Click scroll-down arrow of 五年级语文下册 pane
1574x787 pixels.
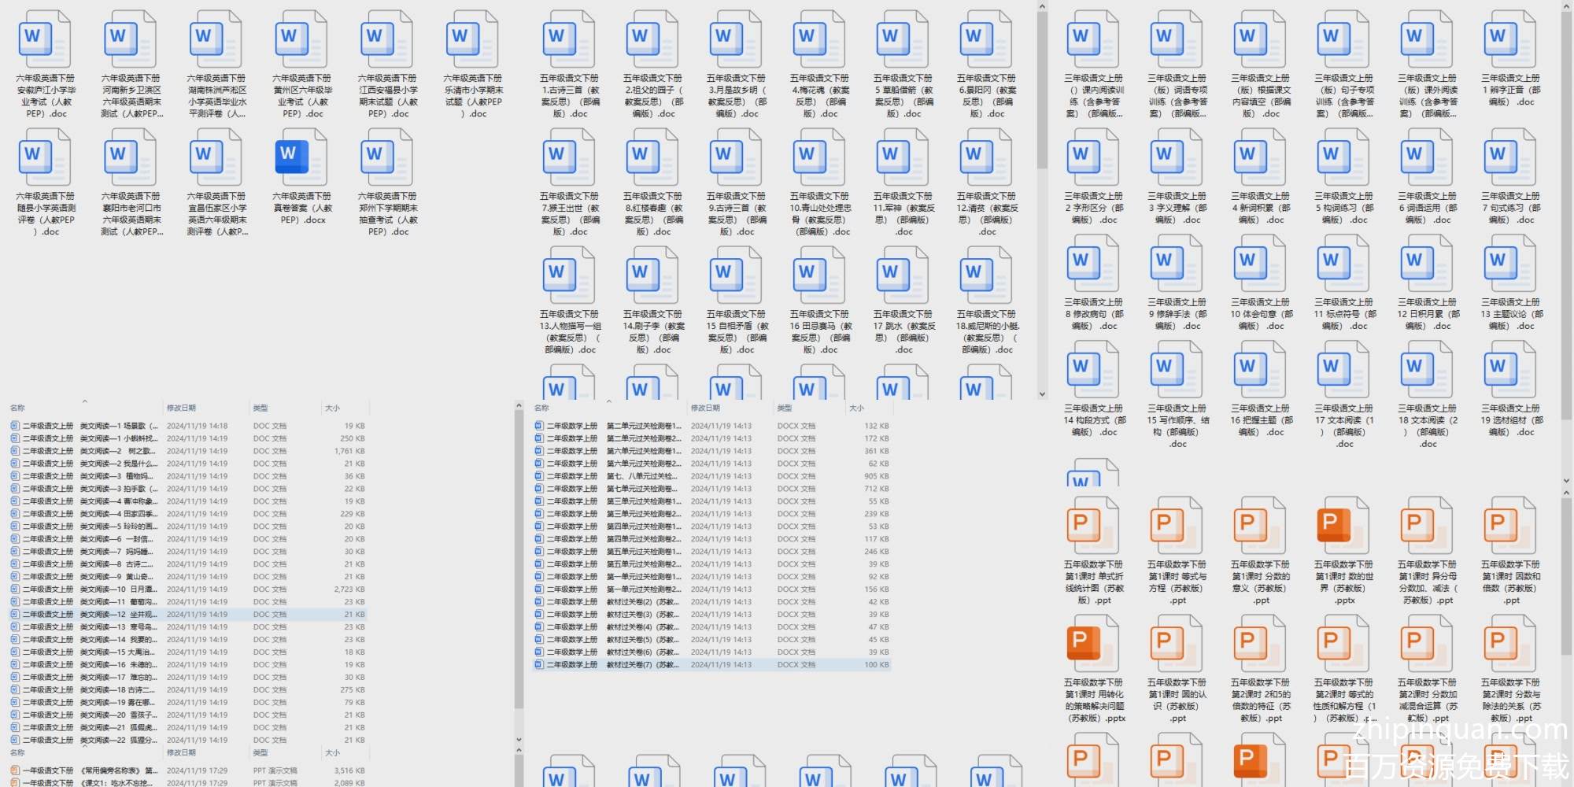[x=1042, y=394]
